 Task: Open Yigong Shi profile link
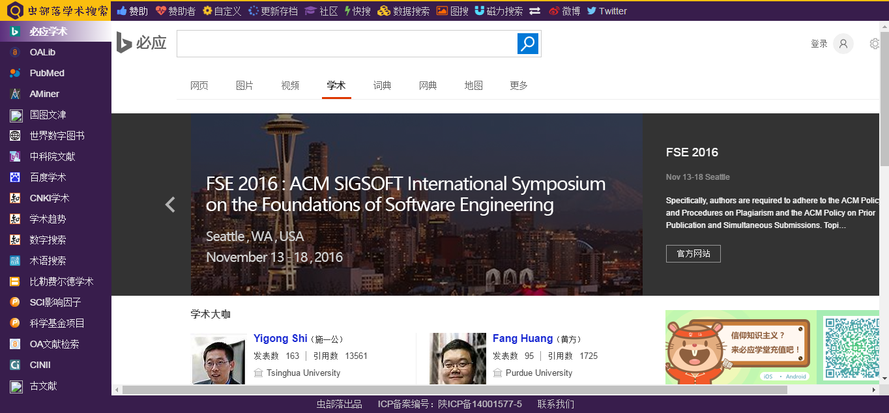click(x=280, y=339)
